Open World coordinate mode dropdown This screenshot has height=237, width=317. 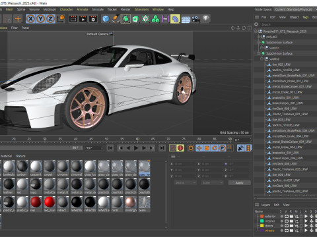(x=185, y=182)
